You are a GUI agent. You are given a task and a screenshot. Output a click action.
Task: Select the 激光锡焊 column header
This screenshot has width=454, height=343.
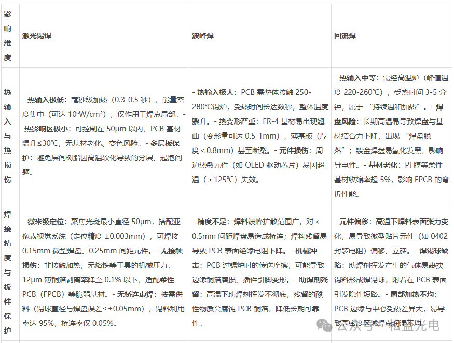36,36
